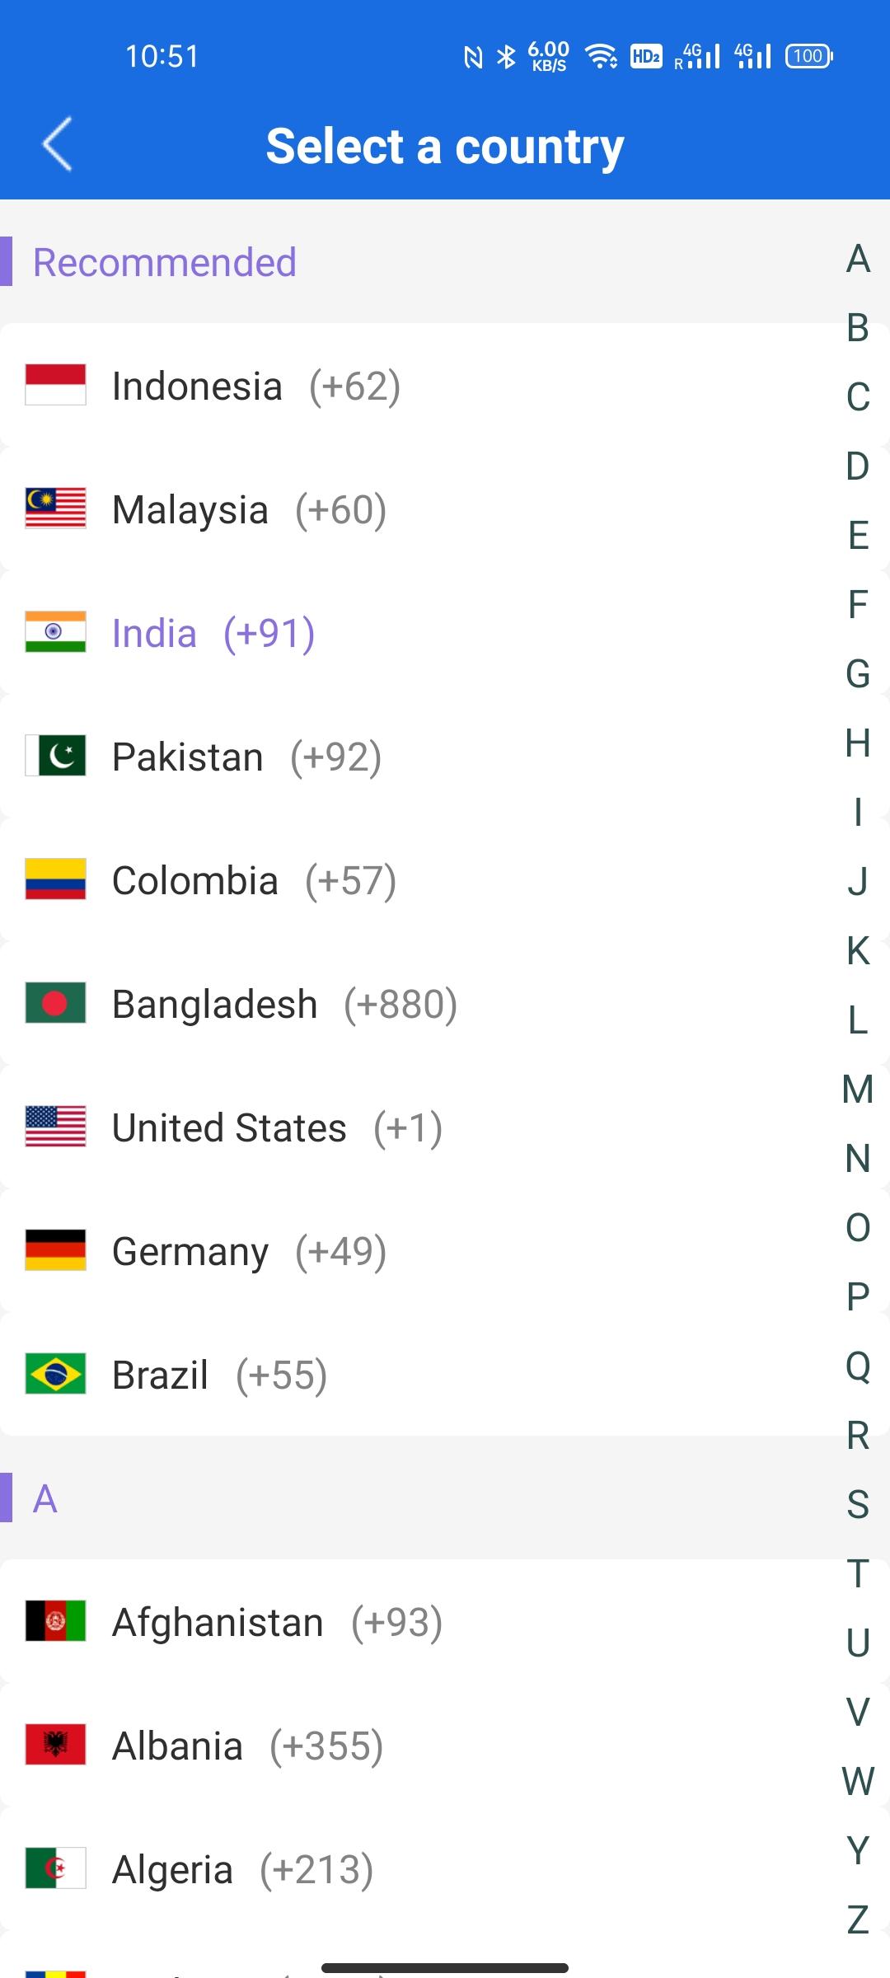Tap letter H in alphabet index
This screenshot has height=1978, width=890.
click(x=858, y=743)
